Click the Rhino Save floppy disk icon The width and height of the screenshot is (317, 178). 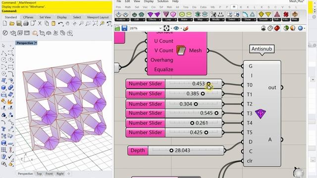coord(19,24)
